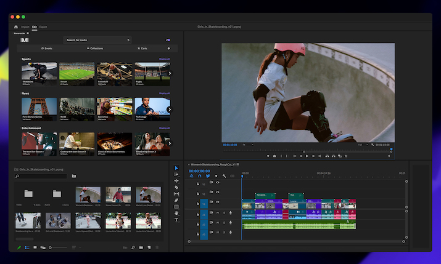Select the Type tool
Viewport: 441px width, 264px height.
(176, 220)
